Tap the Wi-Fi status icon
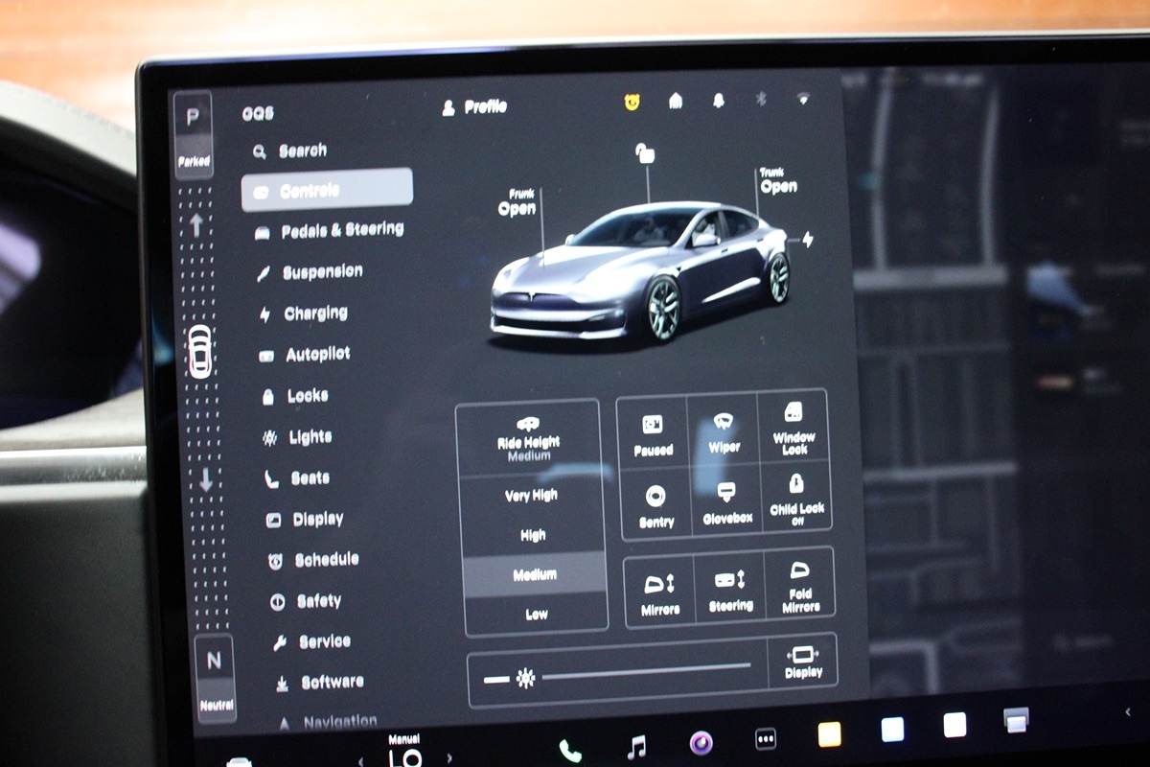Viewport: 1150px width, 767px height. click(x=803, y=98)
